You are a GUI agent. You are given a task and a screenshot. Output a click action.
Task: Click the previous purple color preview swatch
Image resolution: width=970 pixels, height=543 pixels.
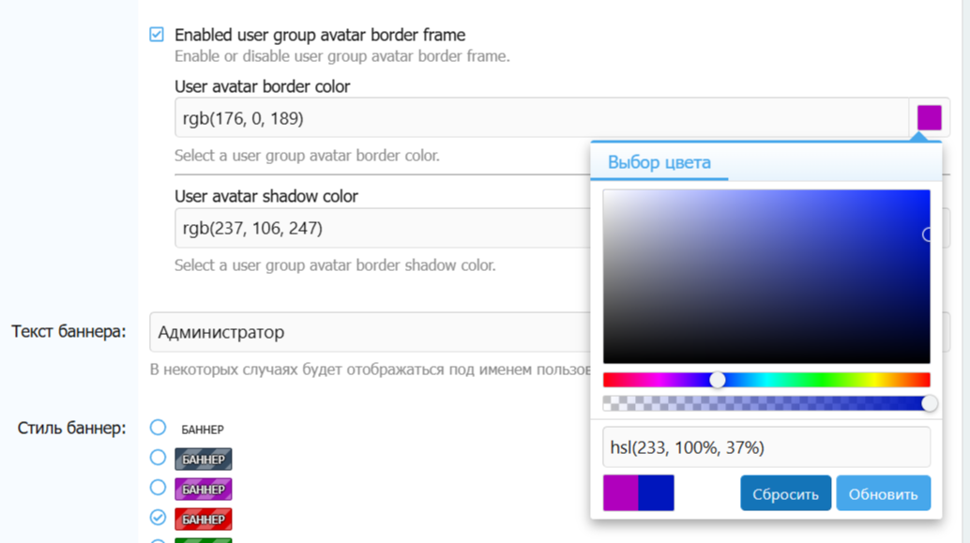click(620, 493)
